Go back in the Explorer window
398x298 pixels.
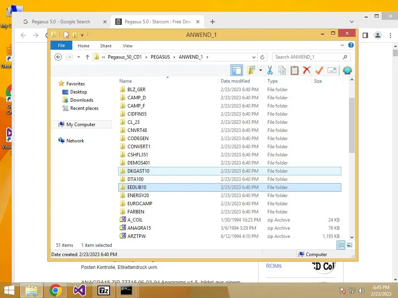pyautogui.click(x=58, y=57)
